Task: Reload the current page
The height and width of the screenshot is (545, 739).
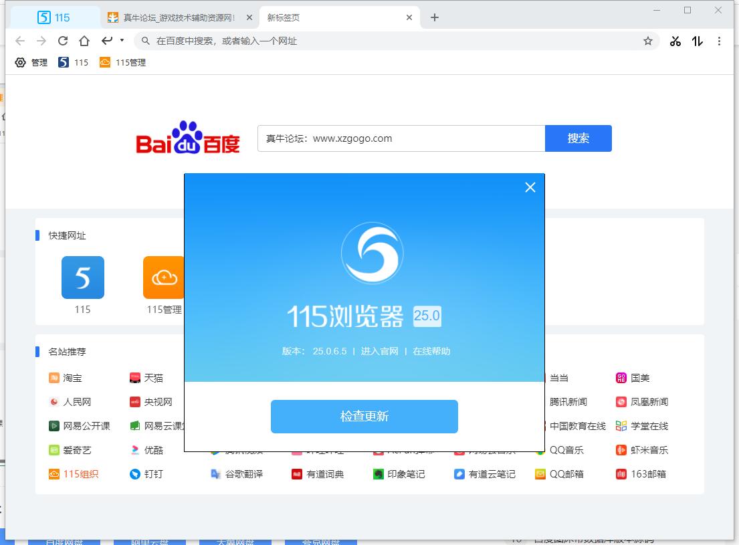Action: click(63, 41)
